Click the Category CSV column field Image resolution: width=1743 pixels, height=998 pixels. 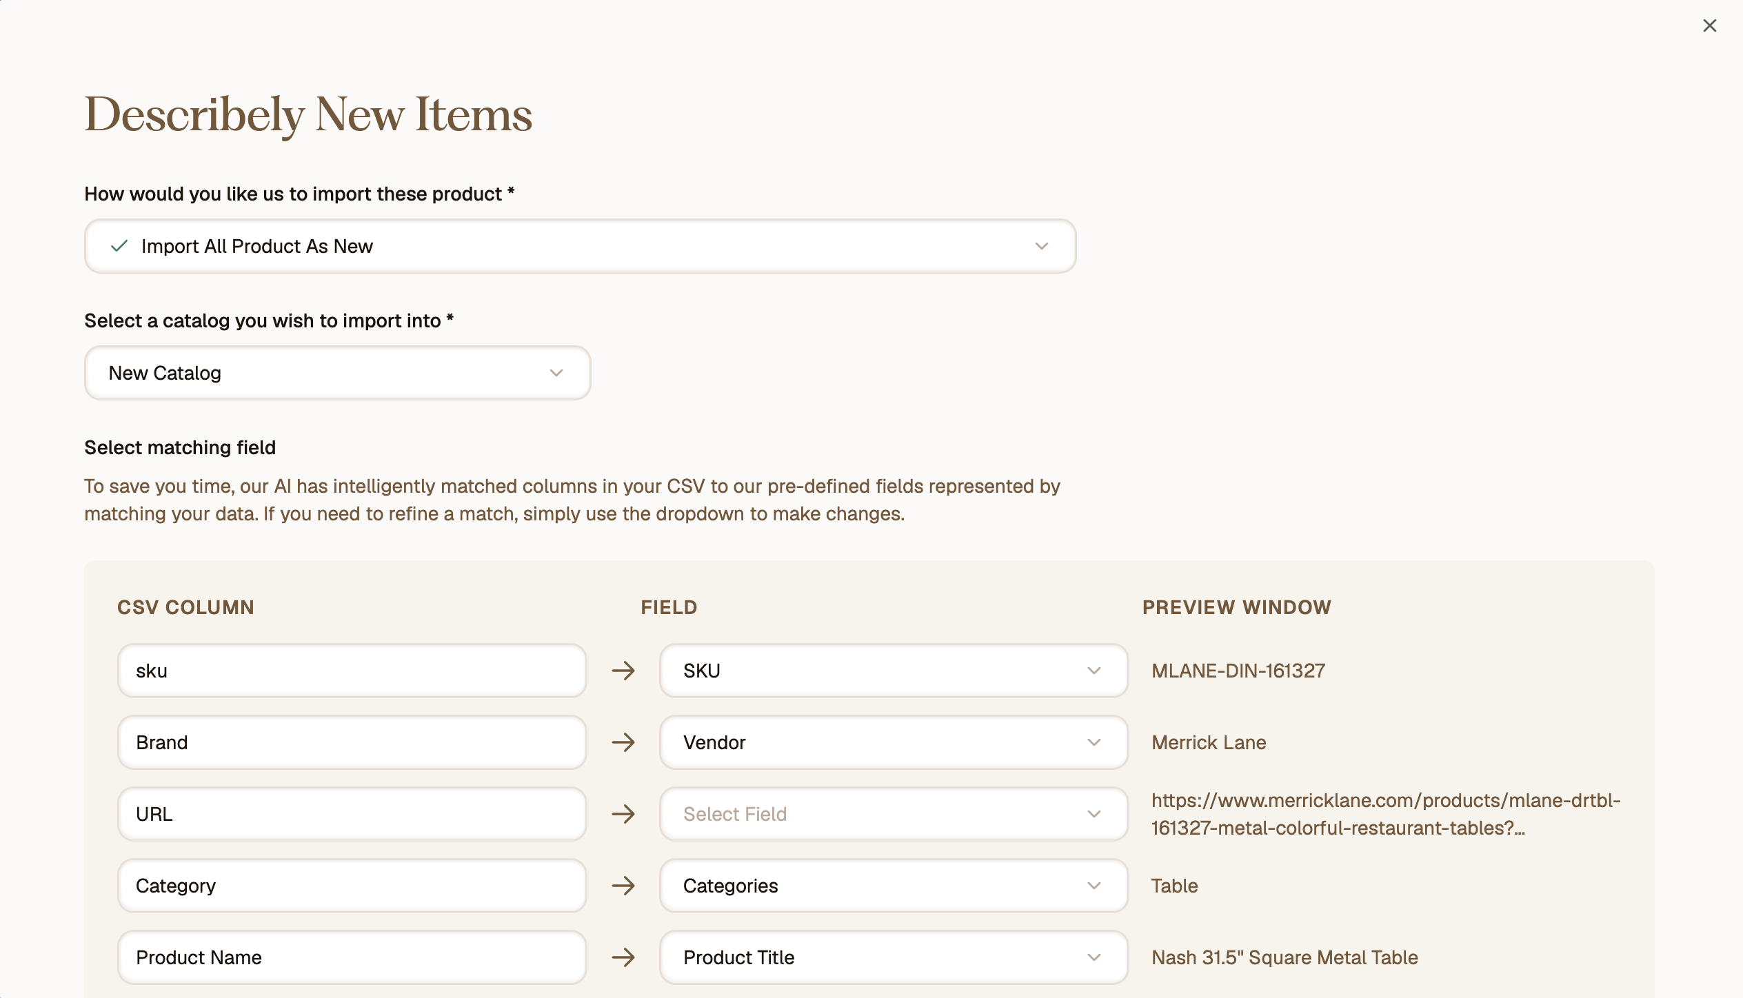coord(352,886)
